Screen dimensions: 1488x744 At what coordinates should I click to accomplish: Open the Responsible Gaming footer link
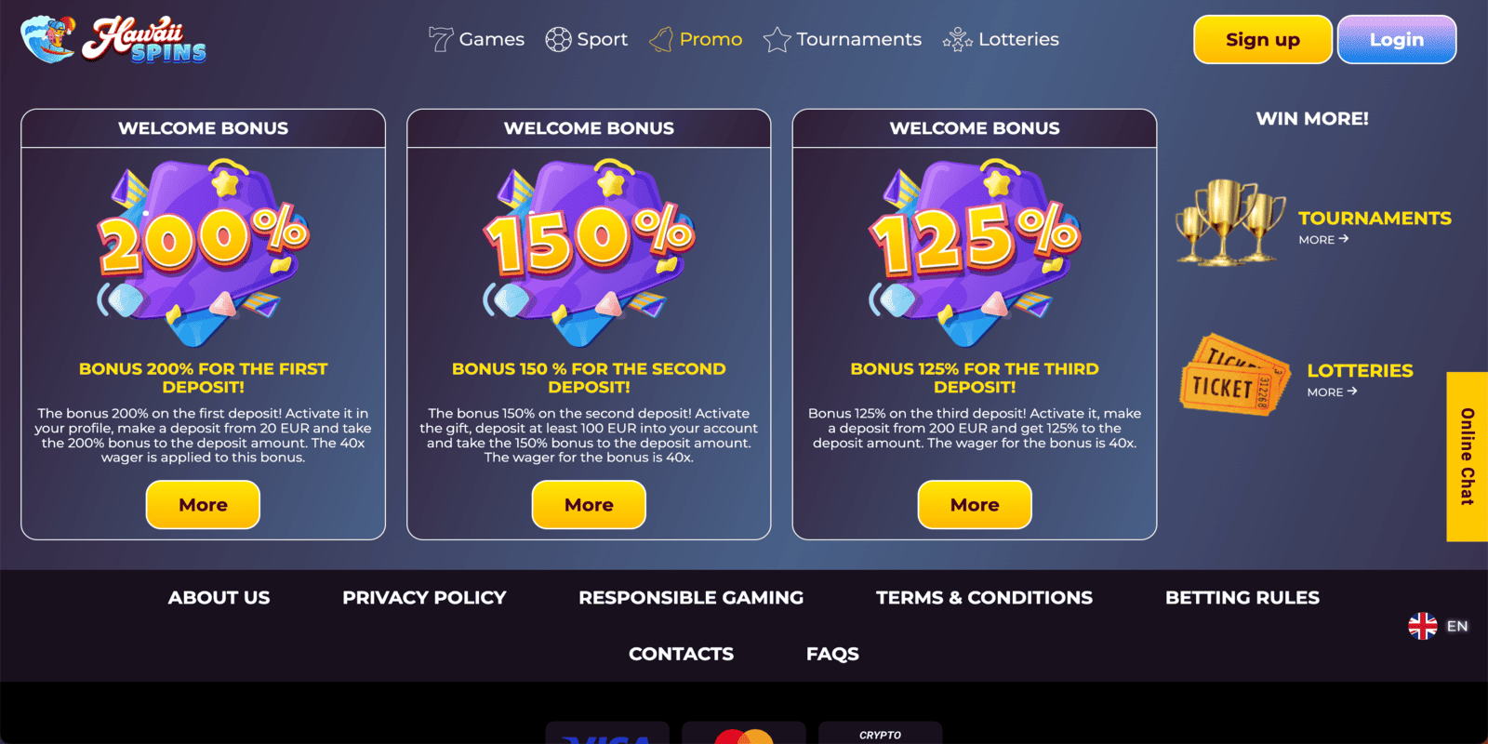[x=691, y=598]
